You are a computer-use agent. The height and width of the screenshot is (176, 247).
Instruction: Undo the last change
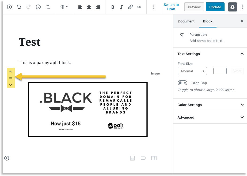[19, 7]
